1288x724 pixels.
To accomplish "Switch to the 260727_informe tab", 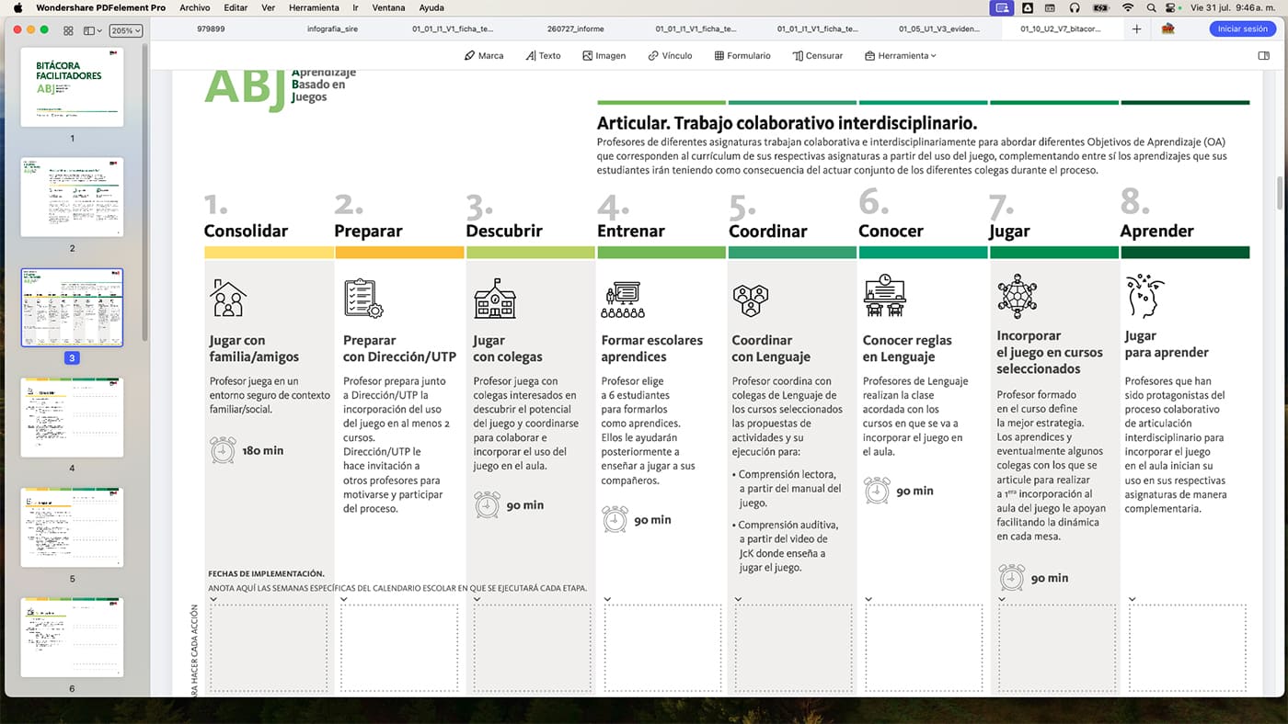I will [575, 29].
